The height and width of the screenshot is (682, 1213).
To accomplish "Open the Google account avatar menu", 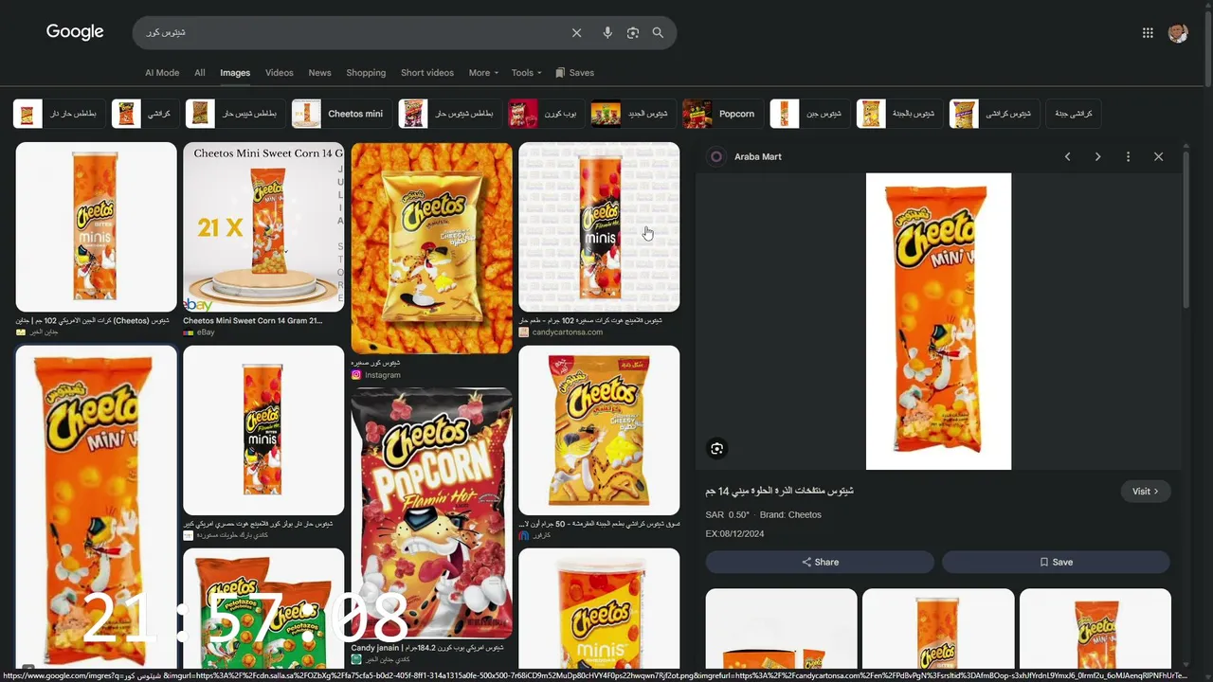I will coord(1178,33).
